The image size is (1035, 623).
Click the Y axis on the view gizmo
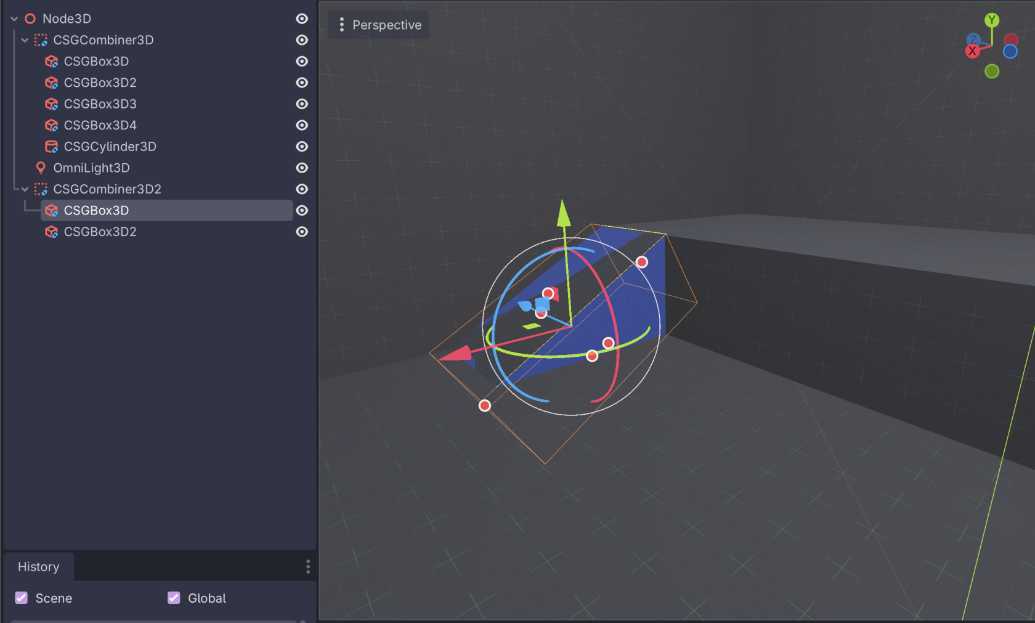coord(992,19)
